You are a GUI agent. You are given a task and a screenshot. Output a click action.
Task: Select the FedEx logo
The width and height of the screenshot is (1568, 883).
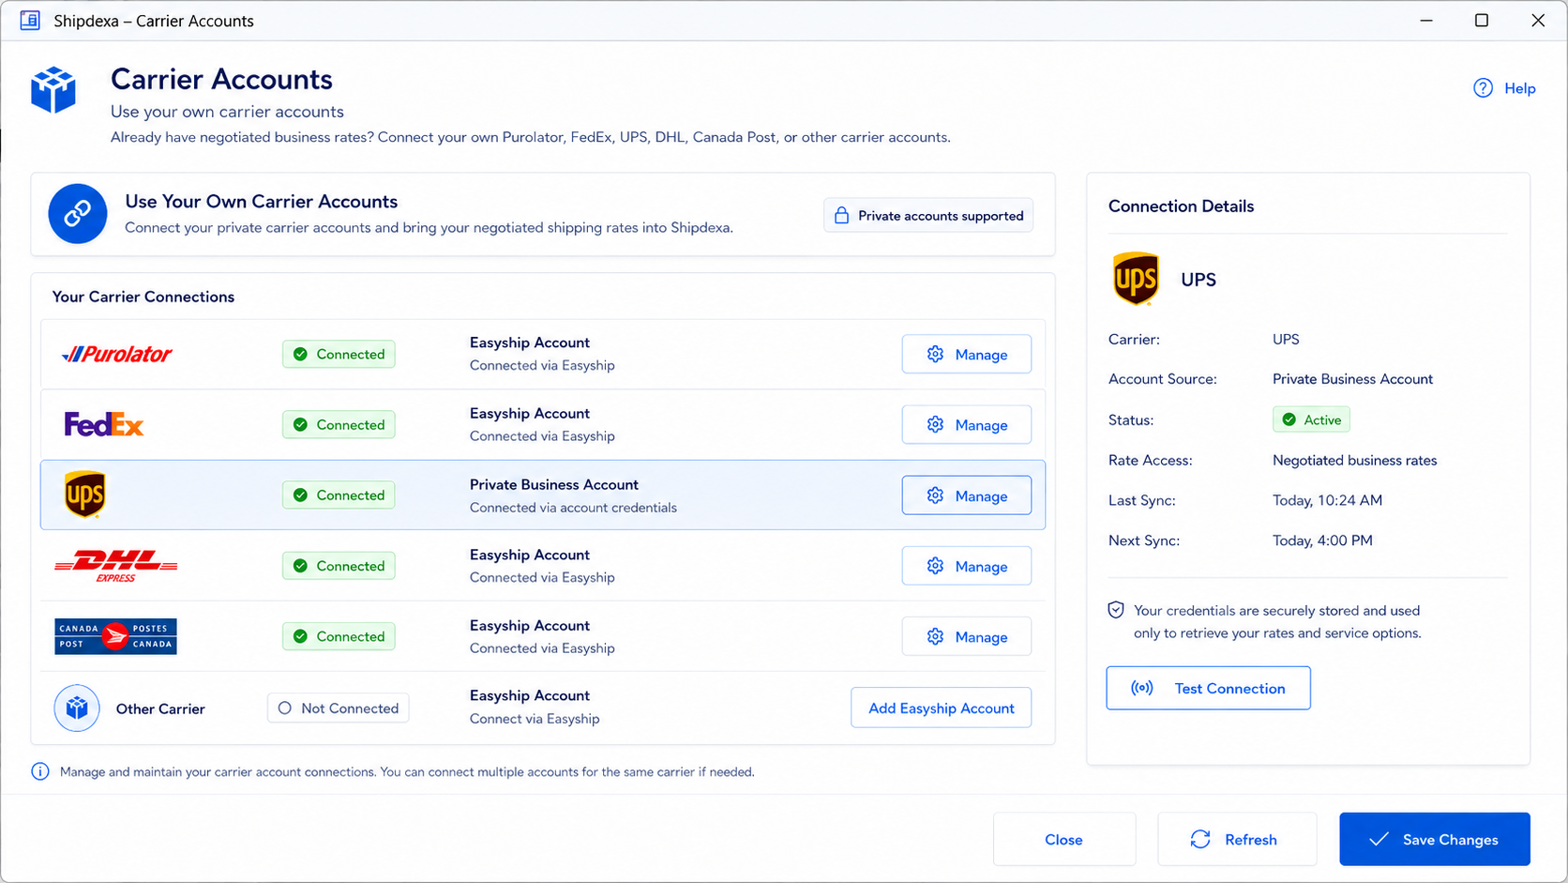104,425
